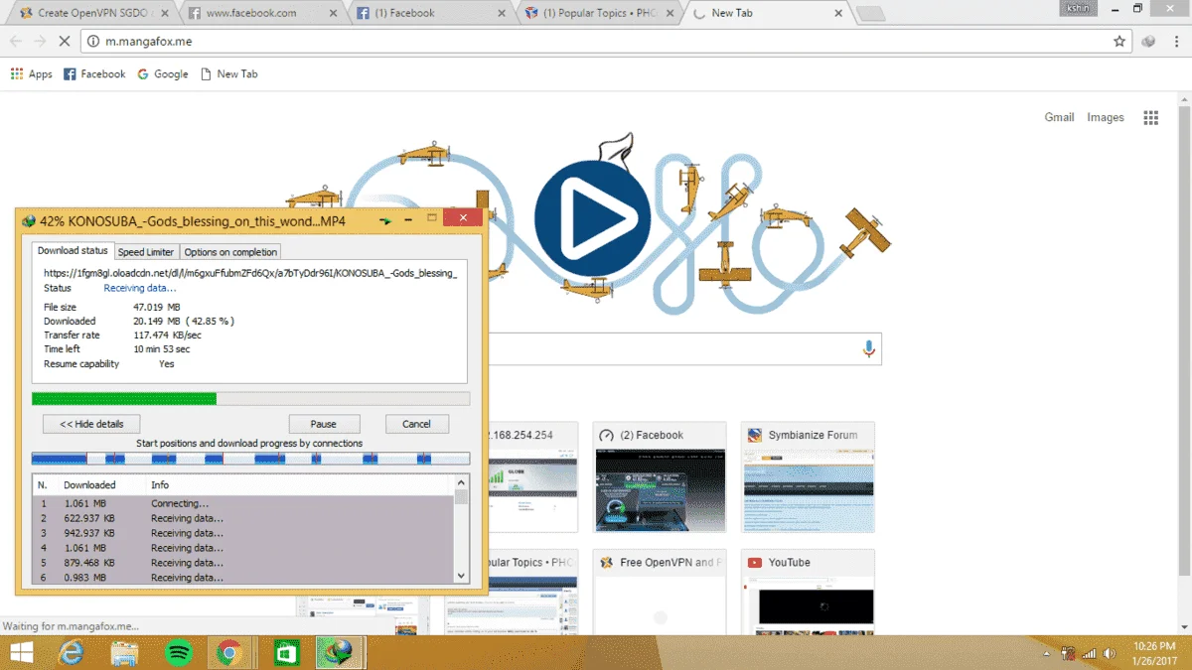This screenshot has width=1192, height=670.
Task: Click the IDM dialog title bar icon
Action: click(29, 221)
